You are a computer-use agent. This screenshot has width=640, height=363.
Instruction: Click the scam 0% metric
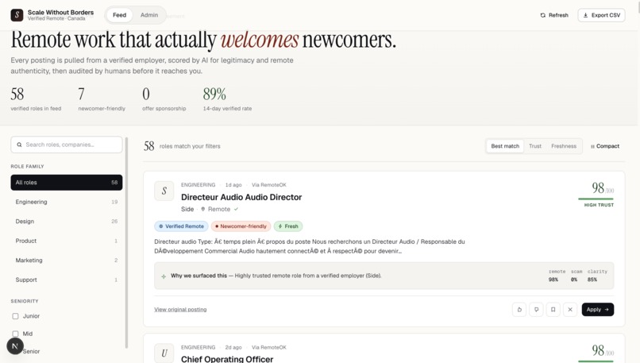point(576,276)
